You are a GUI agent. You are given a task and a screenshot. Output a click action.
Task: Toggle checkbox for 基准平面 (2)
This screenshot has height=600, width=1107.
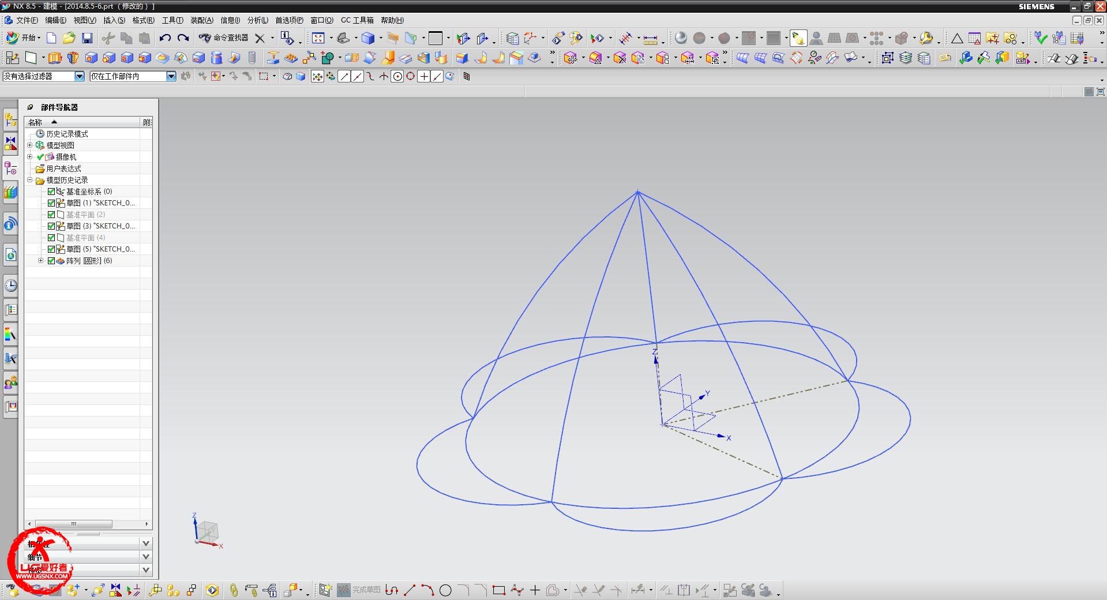coord(51,215)
